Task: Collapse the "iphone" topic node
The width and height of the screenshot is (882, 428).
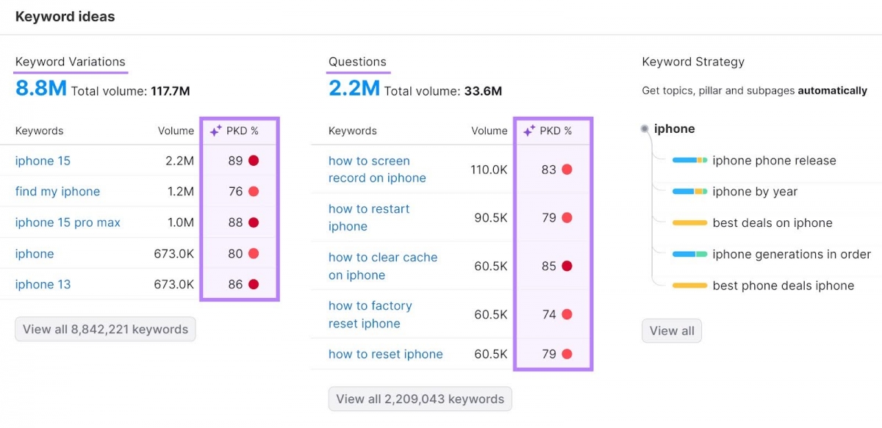Action: 644,128
